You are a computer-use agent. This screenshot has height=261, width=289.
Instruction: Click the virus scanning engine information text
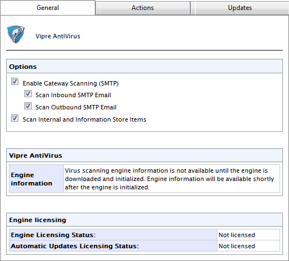(x=169, y=179)
